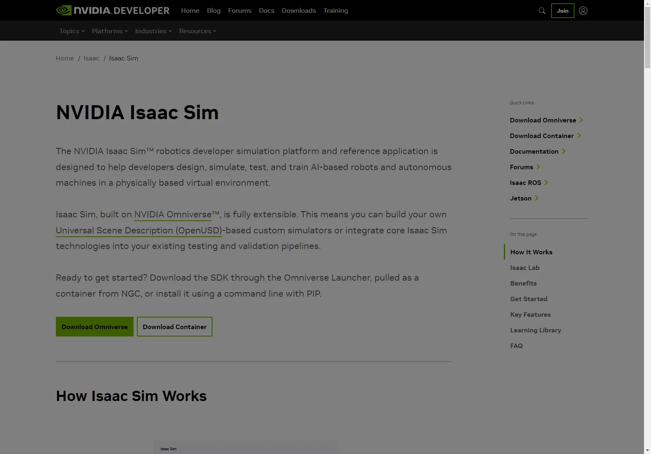Open Forums in top navigation bar
The width and height of the screenshot is (651, 454).
coord(240,11)
